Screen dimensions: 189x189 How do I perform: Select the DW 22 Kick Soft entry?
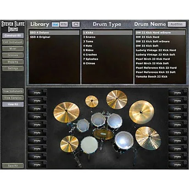point(160,46)
